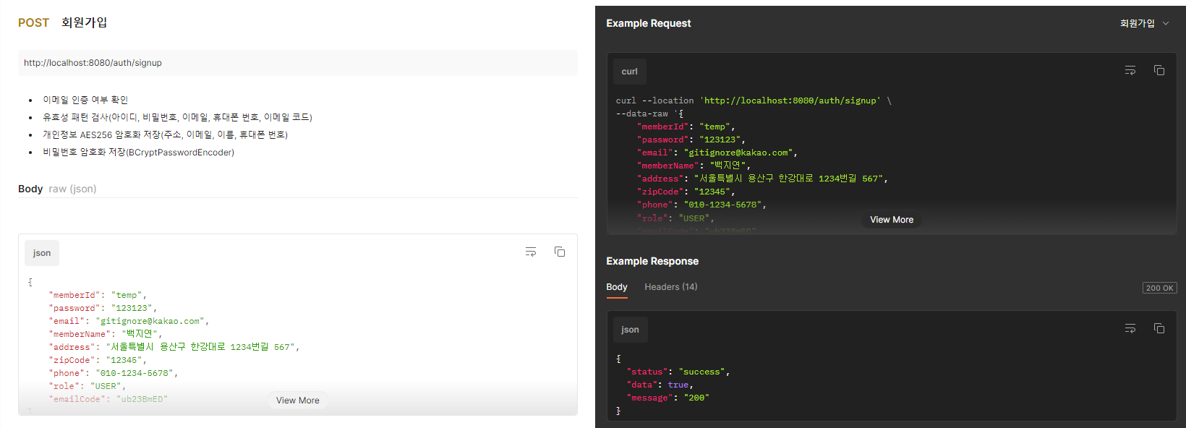This screenshot has width=1186, height=428.
Task: Click the Example Request heading
Action: point(649,23)
